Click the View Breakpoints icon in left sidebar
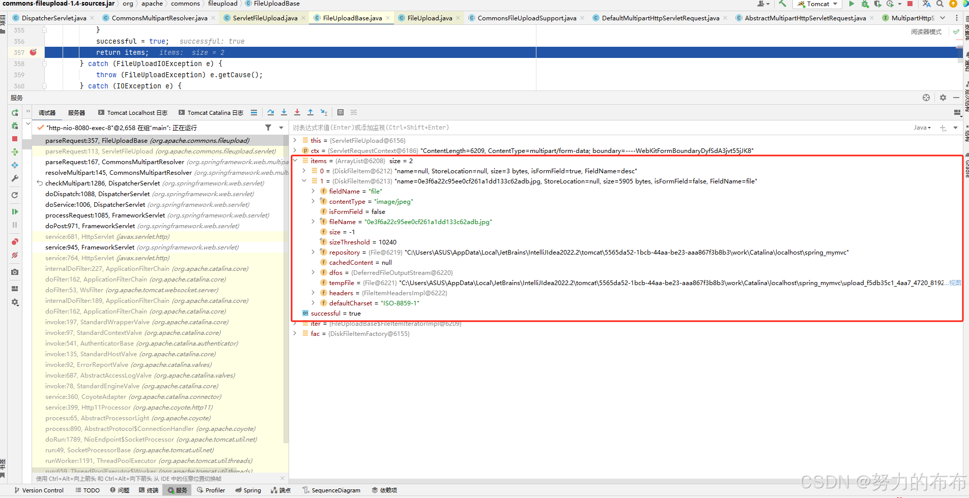Image resolution: width=969 pixels, height=498 pixels. click(x=15, y=242)
